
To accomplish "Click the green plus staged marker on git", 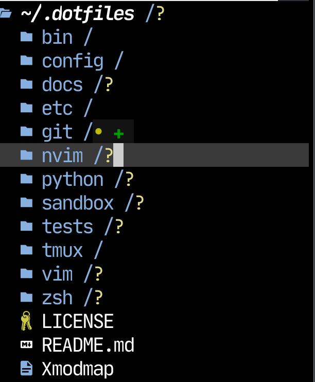I will point(119,134).
